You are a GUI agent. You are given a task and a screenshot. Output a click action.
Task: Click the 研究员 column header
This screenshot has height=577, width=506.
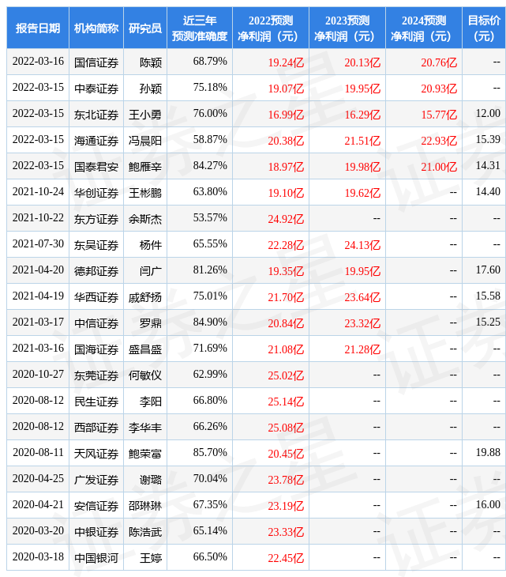(145, 28)
